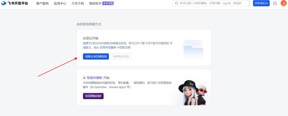
Task: Click the Feishu Open Platform logo
Action: click(4, 3)
